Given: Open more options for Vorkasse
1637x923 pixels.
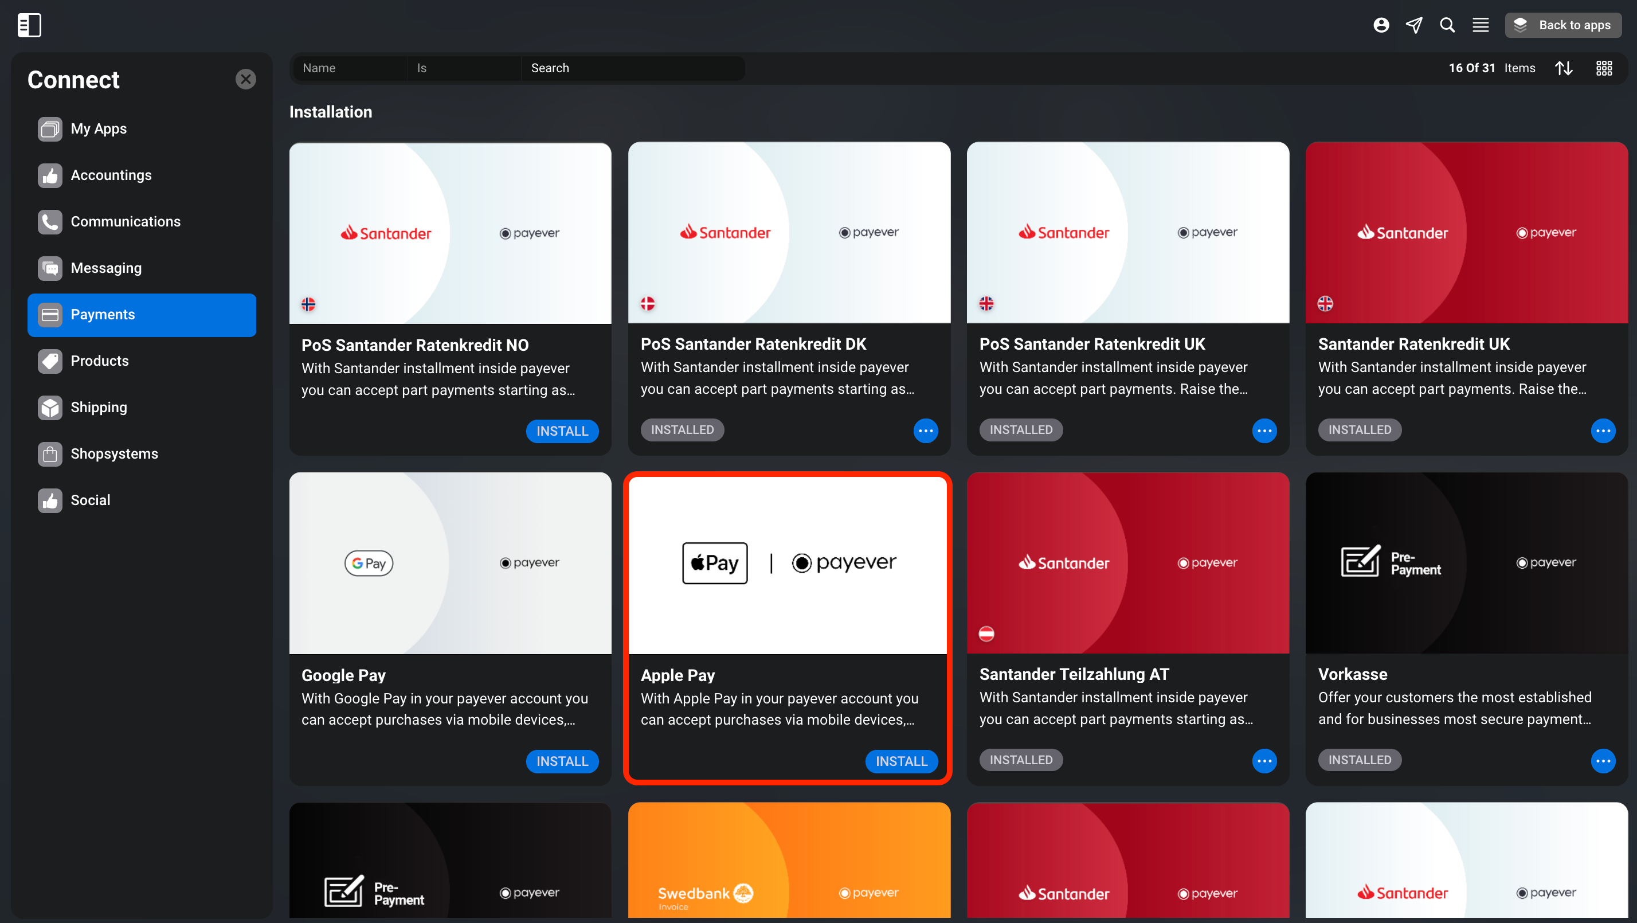Looking at the screenshot, I should point(1603,760).
